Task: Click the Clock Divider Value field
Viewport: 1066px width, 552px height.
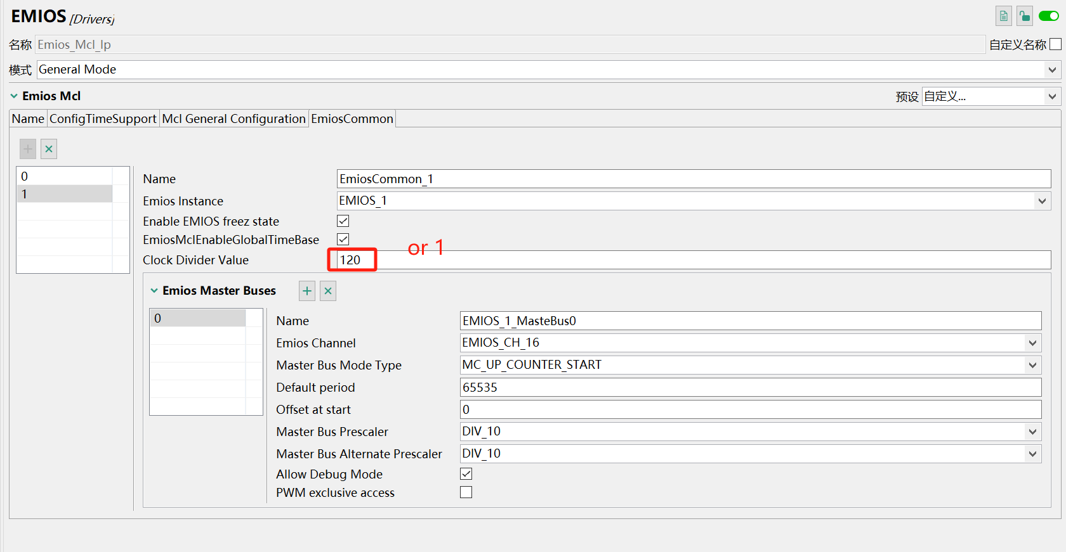Action: tap(692, 260)
